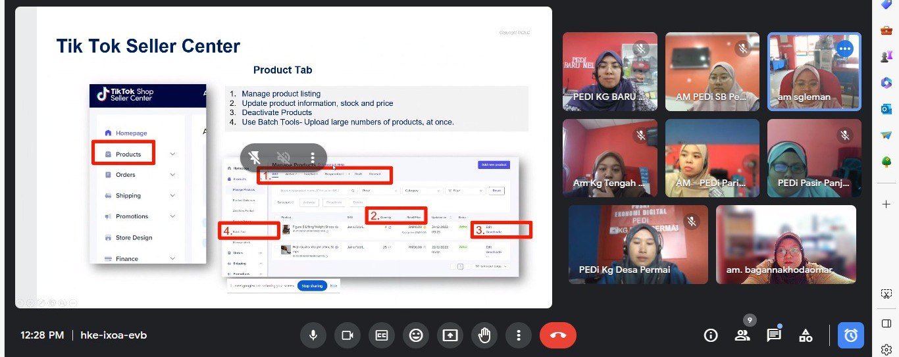Click the blue timer clock button
Screen dimensions: 899x357
[851, 335]
